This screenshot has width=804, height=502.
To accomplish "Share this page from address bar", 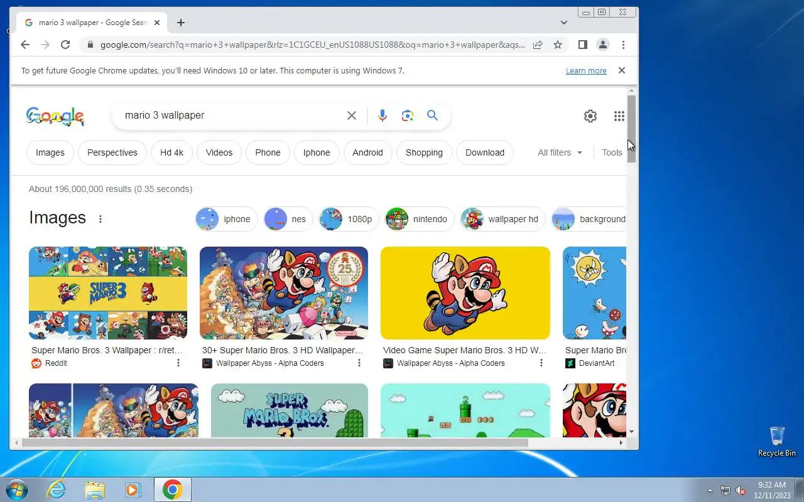I will pos(538,45).
